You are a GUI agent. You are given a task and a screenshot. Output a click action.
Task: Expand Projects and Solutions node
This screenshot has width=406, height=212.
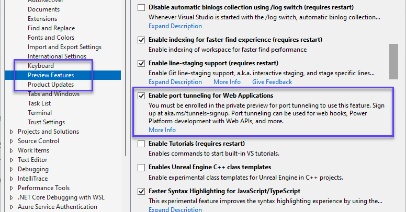tap(12, 132)
